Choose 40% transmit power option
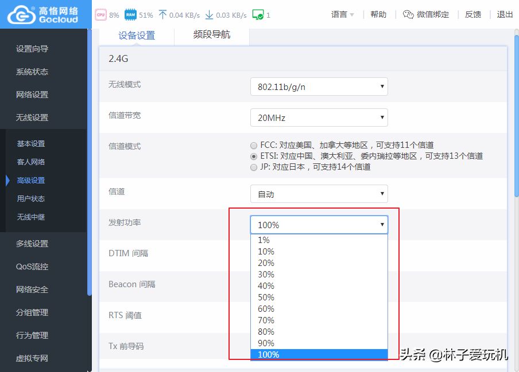This screenshot has height=372, width=519. (x=319, y=286)
